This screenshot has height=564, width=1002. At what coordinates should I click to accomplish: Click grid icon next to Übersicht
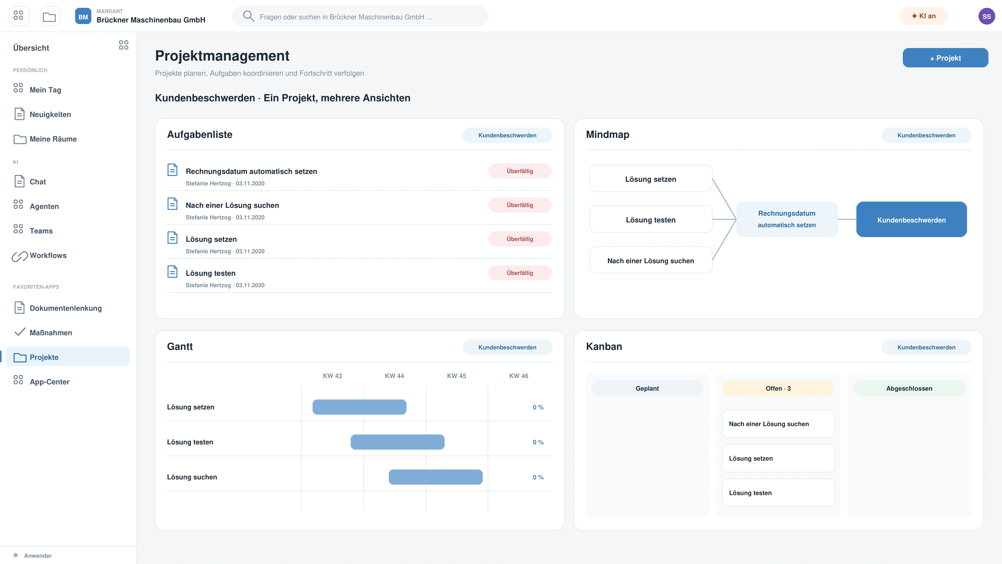click(x=124, y=45)
